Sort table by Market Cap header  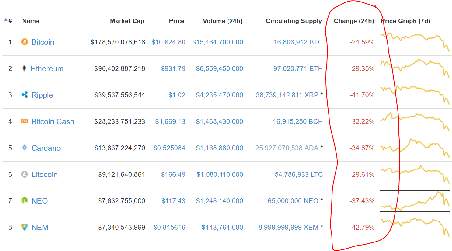(127, 21)
